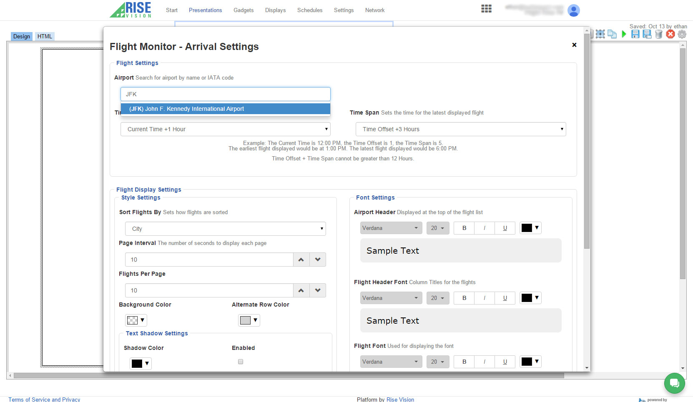
Task: Open the Sort Flights By City dropdown
Action: click(226, 229)
